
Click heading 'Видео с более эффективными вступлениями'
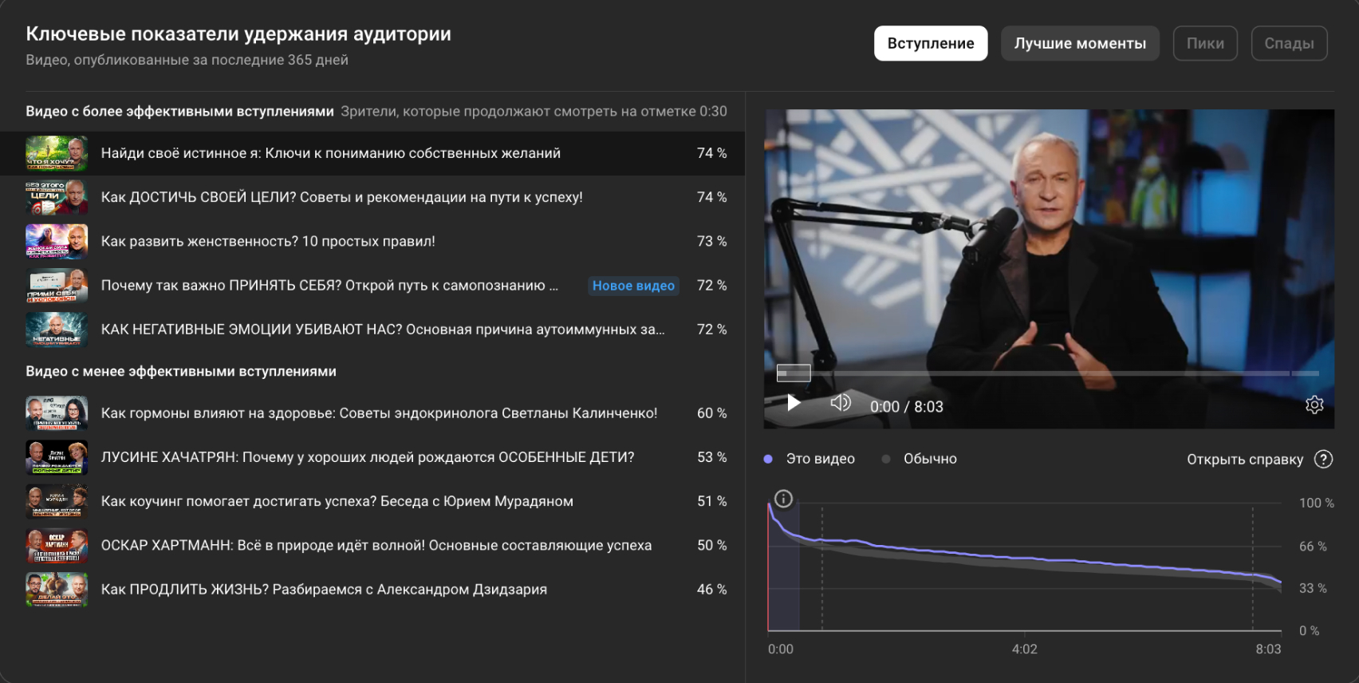(179, 111)
